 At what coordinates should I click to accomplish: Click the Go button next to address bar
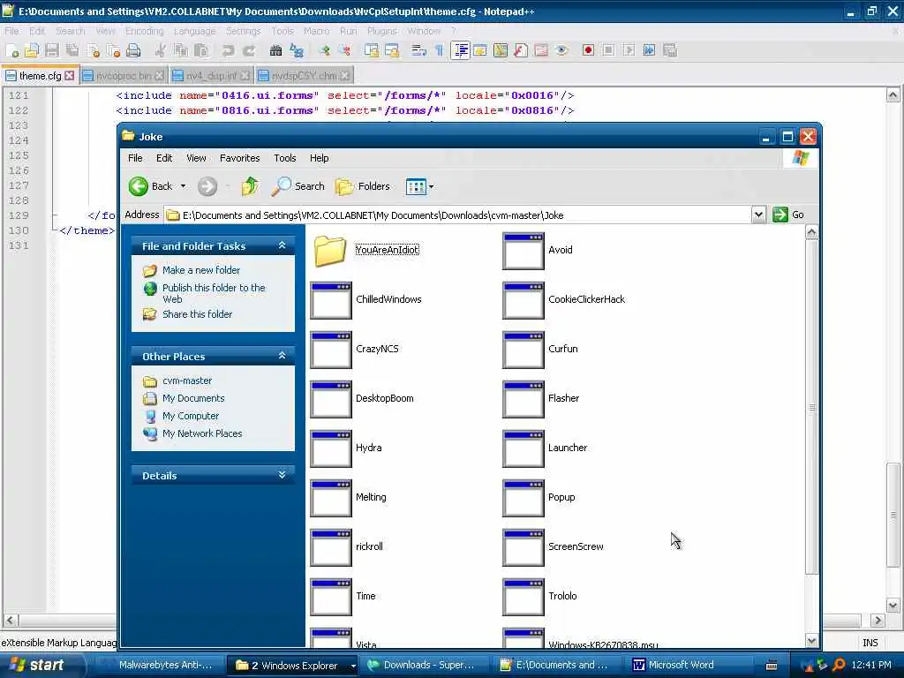788,215
